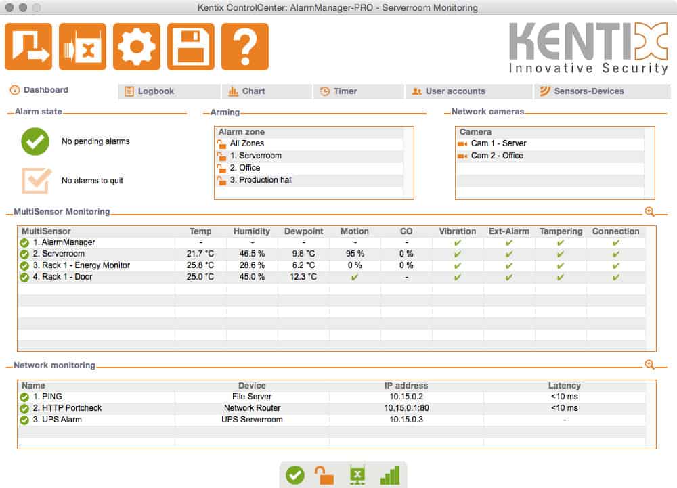This screenshot has width=677, height=488.
Task: Click the IP address column header
Action: point(406,385)
